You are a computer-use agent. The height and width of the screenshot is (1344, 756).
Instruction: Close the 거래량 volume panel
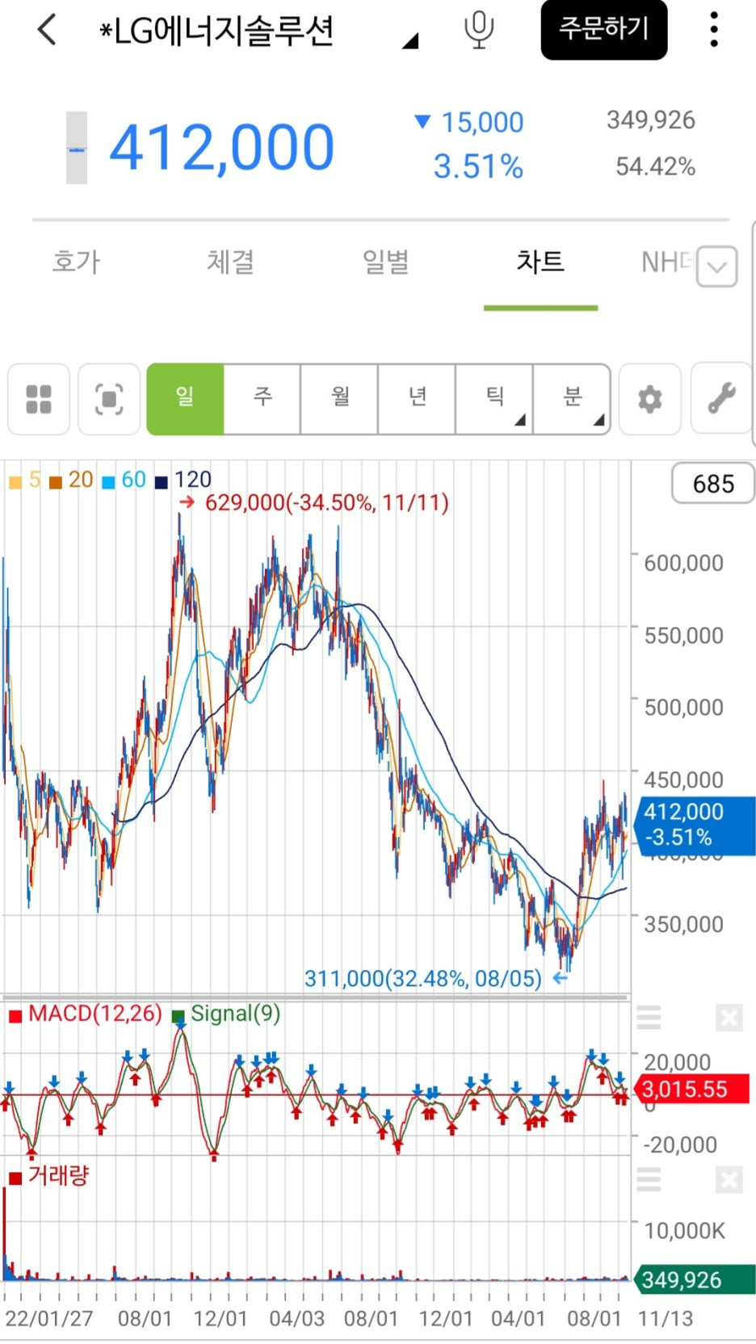[729, 1179]
